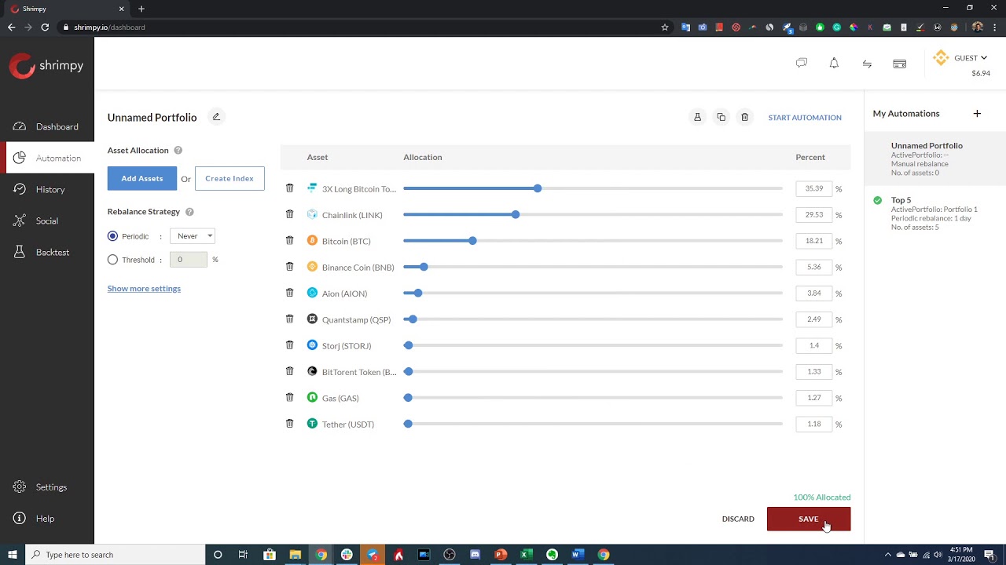This screenshot has height=565, width=1006.
Task: Open chat messages icon in top bar
Action: tap(801, 63)
